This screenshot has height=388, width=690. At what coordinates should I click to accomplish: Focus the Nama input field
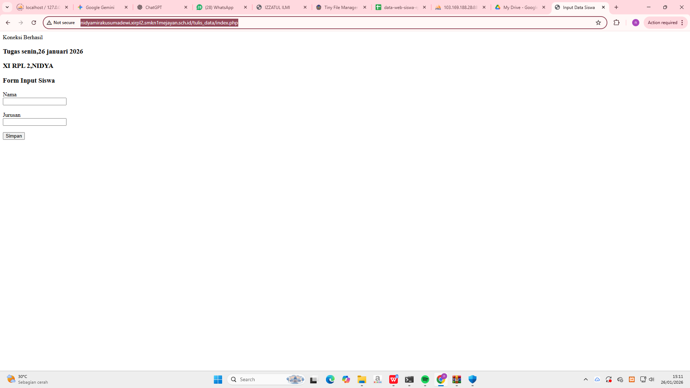click(34, 102)
